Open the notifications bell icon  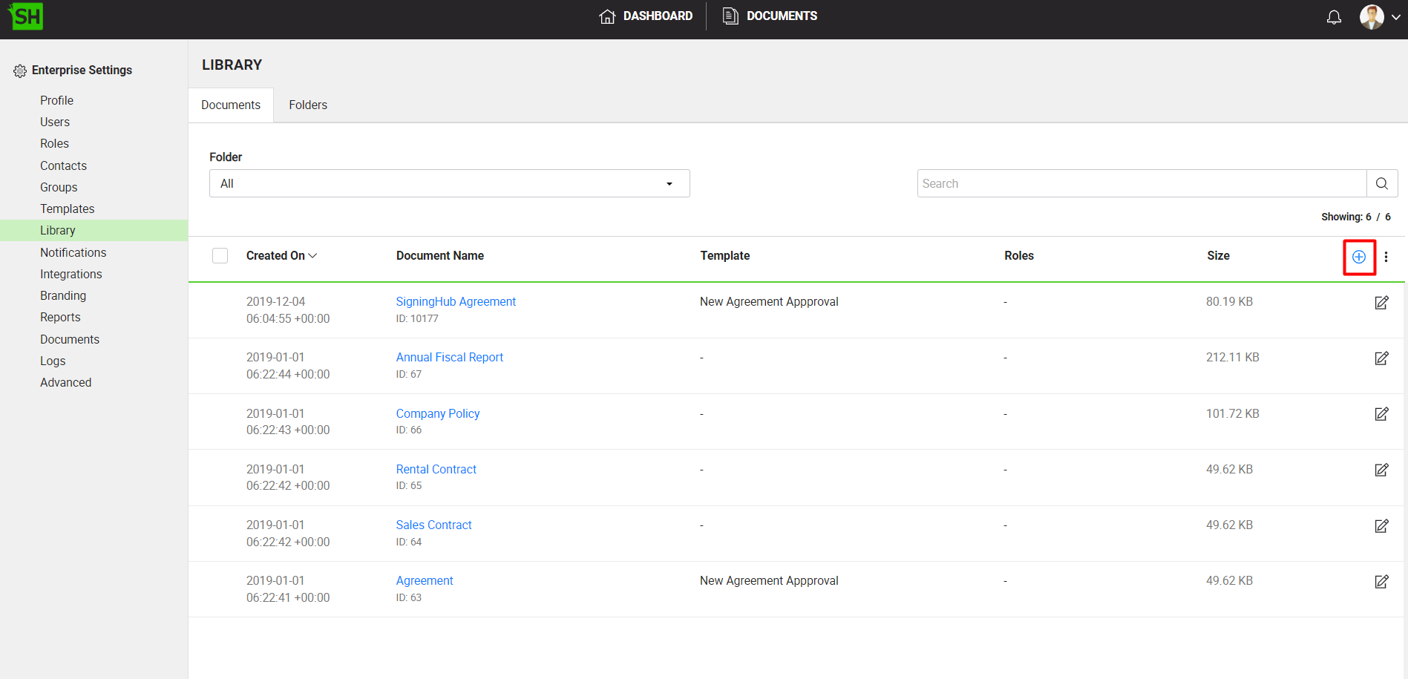click(1334, 16)
